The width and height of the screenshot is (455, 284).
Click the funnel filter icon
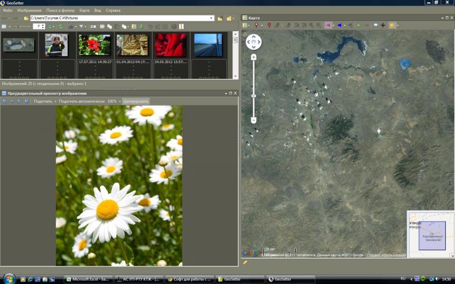[x=81, y=26]
